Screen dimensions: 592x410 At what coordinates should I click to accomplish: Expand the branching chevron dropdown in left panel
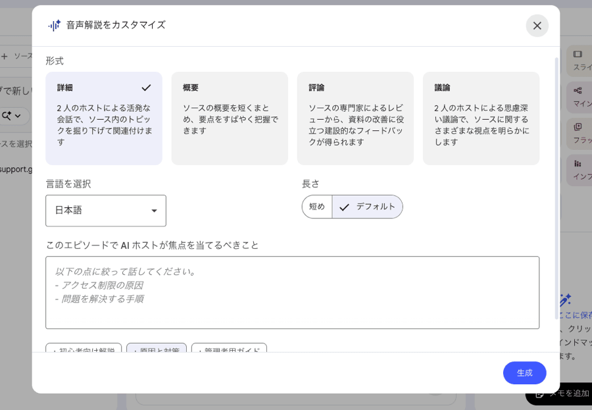point(17,116)
